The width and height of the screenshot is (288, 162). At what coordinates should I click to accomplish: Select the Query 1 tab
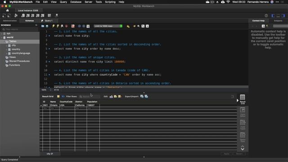pos(49,21)
